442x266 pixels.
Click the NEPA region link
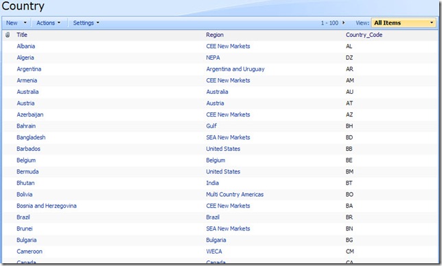213,58
